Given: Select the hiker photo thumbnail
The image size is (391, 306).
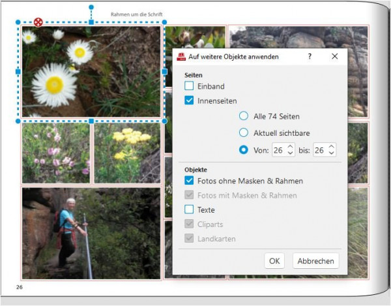Looking at the screenshot, I should pyautogui.click(x=91, y=233).
